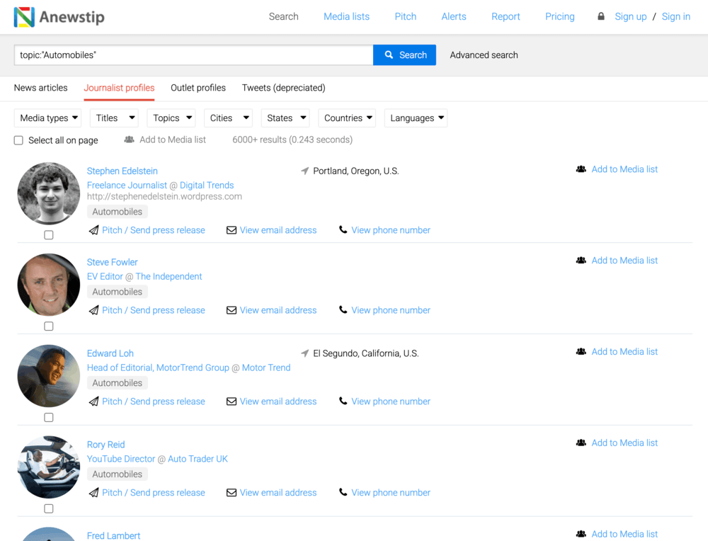Open the News articles tab
This screenshot has height=541, width=708.
(x=41, y=88)
